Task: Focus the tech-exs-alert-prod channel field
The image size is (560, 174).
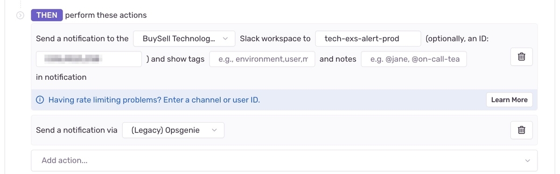Action: pyautogui.click(x=368, y=39)
